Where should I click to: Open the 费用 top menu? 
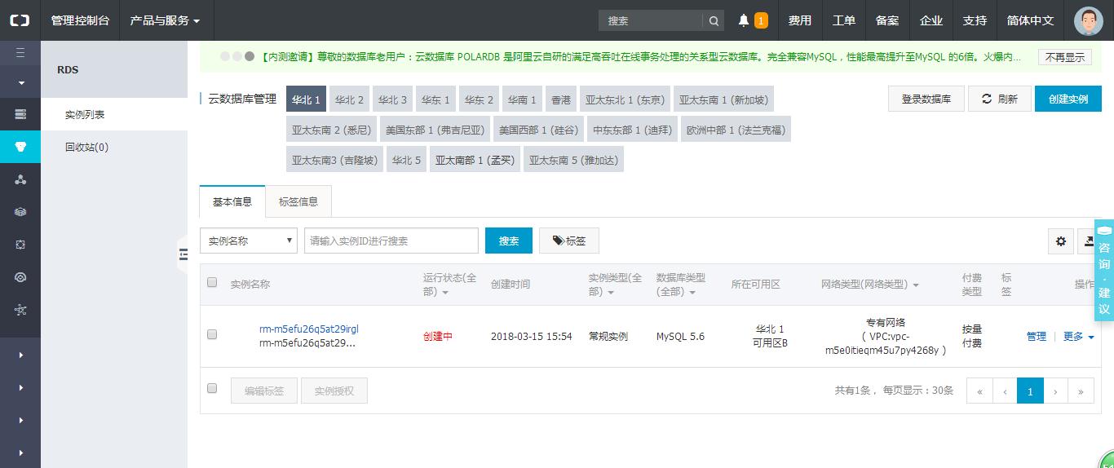point(800,20)
